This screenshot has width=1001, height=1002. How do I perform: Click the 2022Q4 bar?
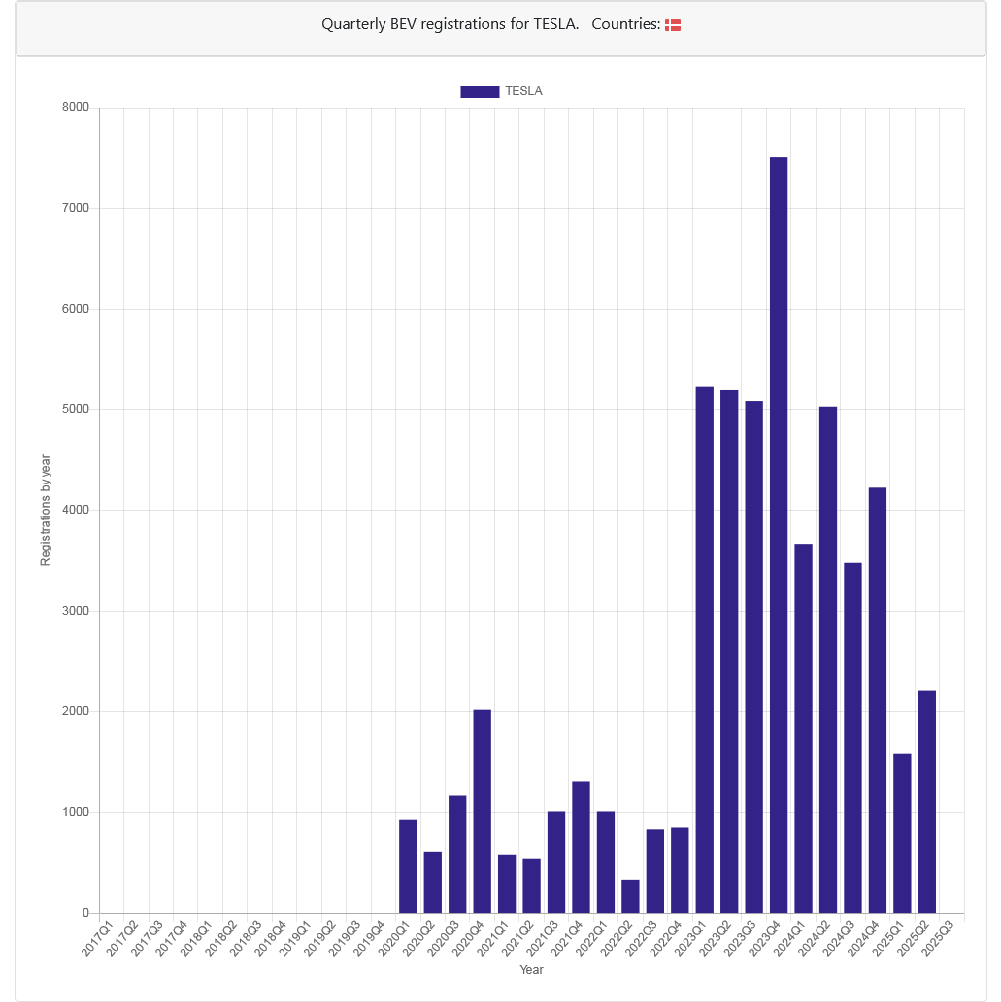(680, 870)
